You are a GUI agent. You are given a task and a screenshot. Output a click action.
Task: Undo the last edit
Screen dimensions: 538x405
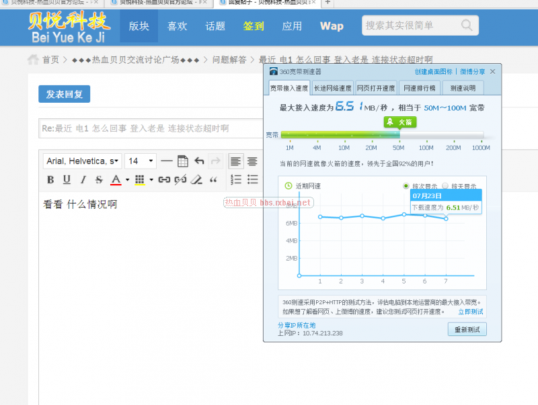click(x=199, y=161)
